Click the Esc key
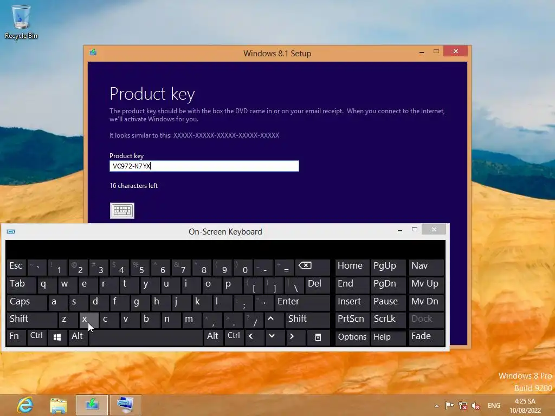This screenshot has width=555, height=416. (x=16, y=267)
